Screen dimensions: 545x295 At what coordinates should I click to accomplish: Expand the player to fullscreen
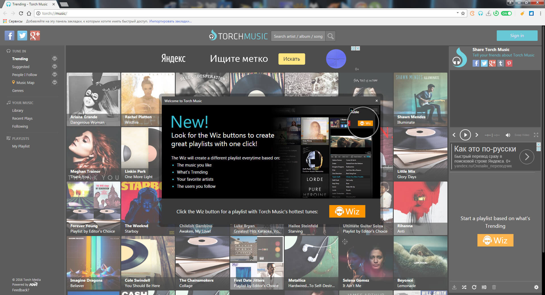click(536, 135)
